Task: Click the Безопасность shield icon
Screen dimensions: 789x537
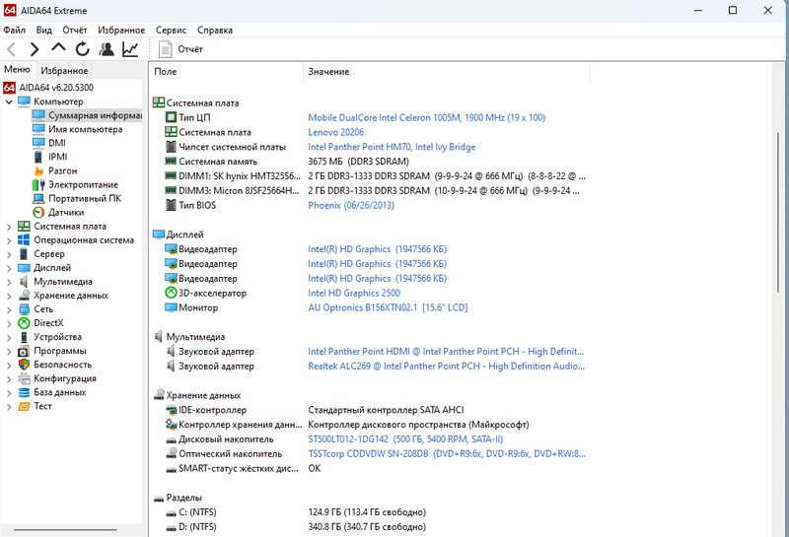Action: [x=24, y=365]
